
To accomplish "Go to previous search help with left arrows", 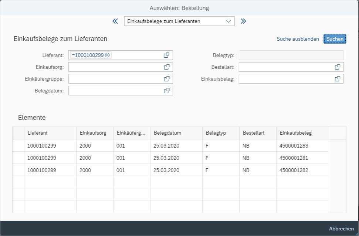I will (x=115, y=21).
